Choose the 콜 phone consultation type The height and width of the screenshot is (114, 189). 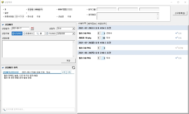coord(40,33)
